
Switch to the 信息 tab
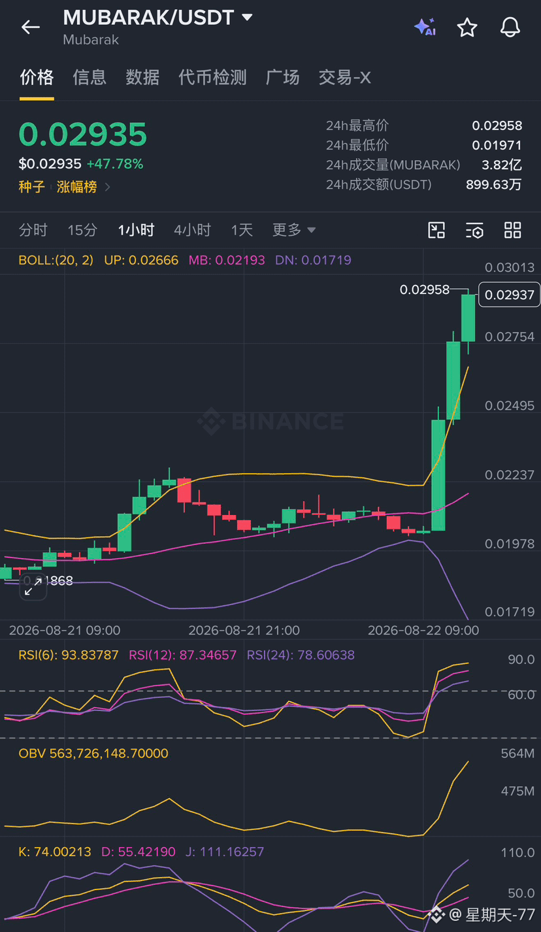(x=90, y=77)
